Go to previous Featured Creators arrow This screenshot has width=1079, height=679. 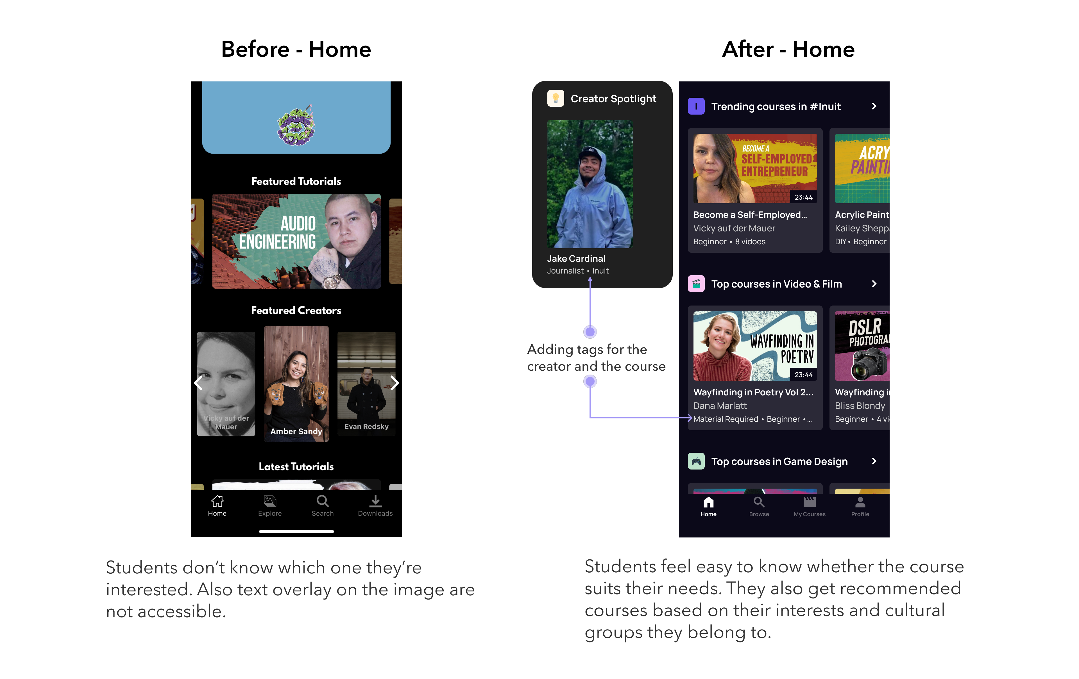pos(198,383)
